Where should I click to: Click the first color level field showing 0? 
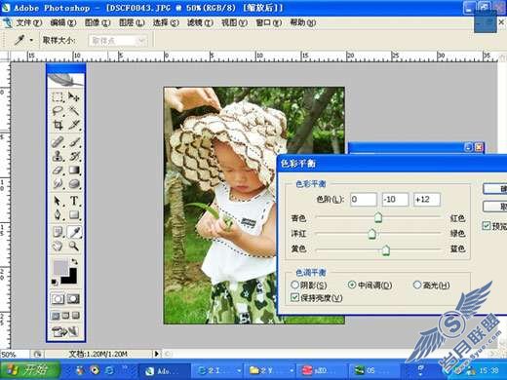coord(364,199)
